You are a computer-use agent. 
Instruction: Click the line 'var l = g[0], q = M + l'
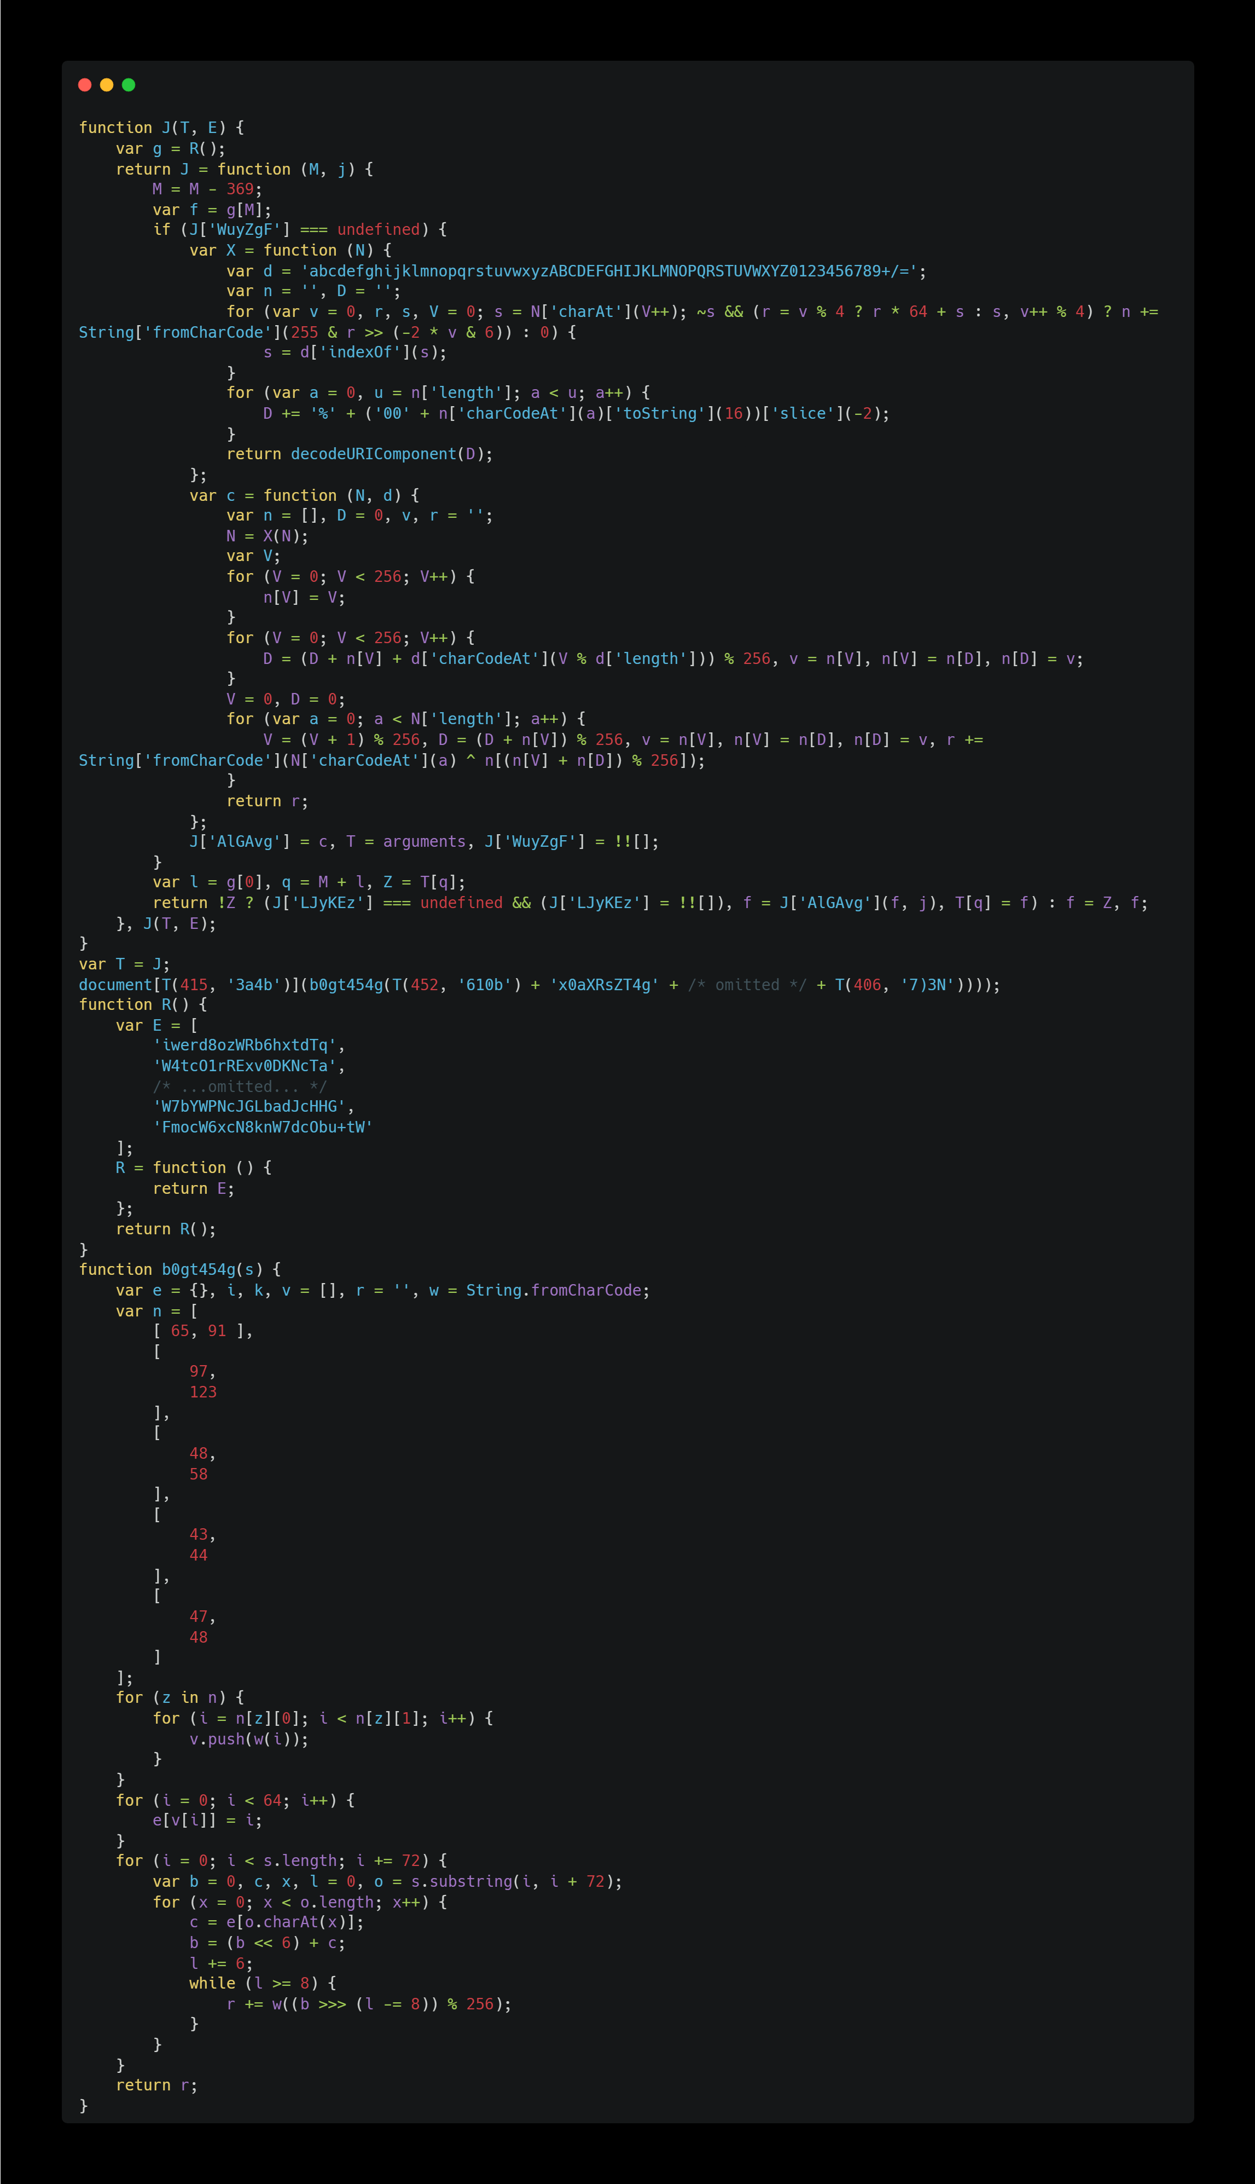(310, 882)
